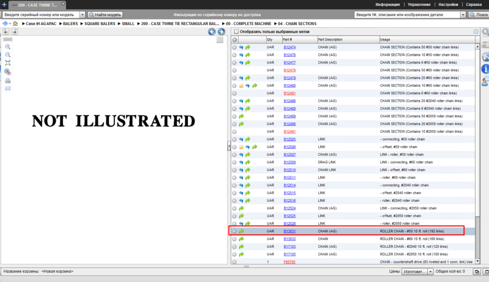This screenshot has height=282, width=489.
Task: Open the 'Управление' menu
Action: pos(419,5)
